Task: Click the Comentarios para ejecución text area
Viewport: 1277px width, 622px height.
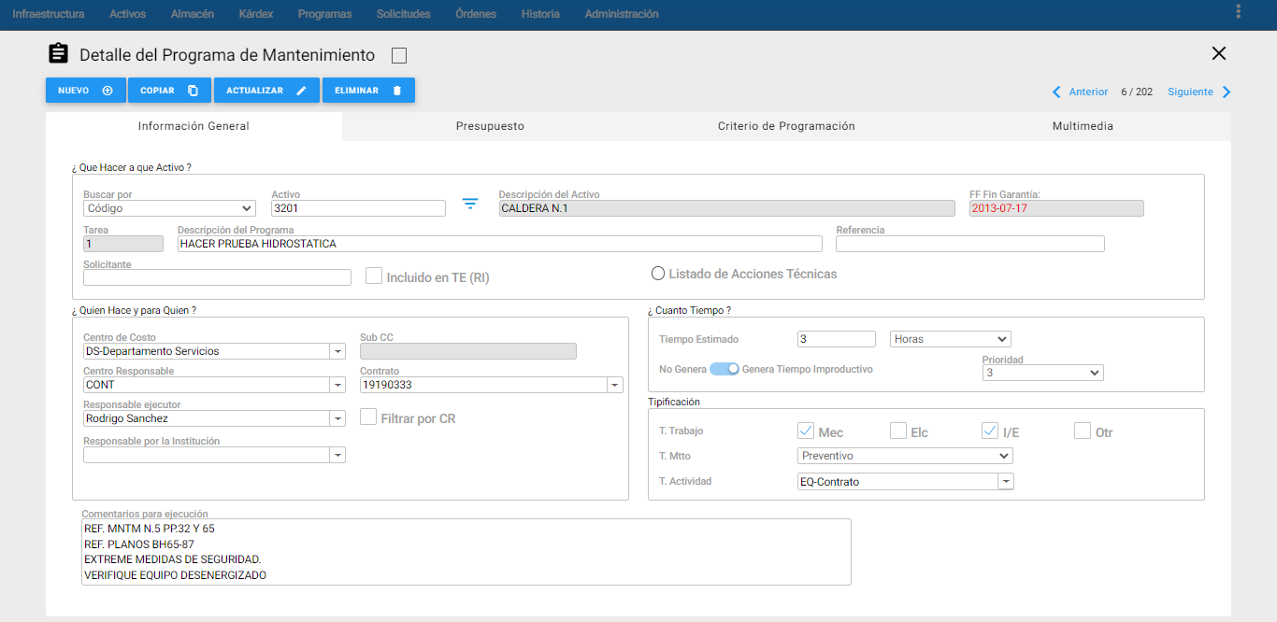Action: tap(466, 552)
